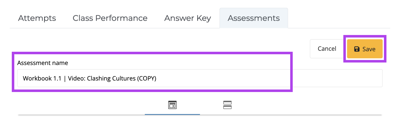Click the Cancel button
Screen dimensions: 409x125
tap(327, 49)
